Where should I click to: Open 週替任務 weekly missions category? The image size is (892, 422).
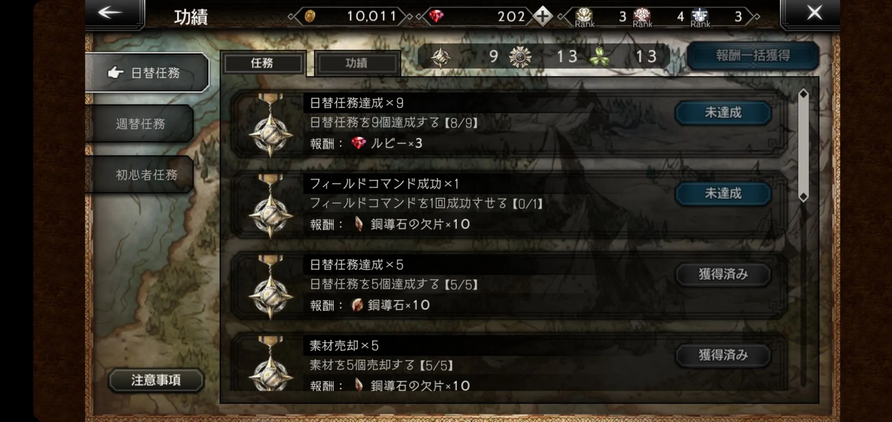[x=140, y=124]
